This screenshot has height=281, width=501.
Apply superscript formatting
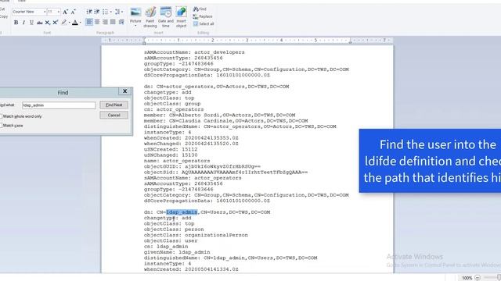[56, 23]
